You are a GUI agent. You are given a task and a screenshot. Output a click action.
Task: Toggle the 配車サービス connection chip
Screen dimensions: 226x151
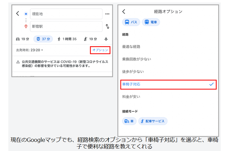tap(153, 121)
